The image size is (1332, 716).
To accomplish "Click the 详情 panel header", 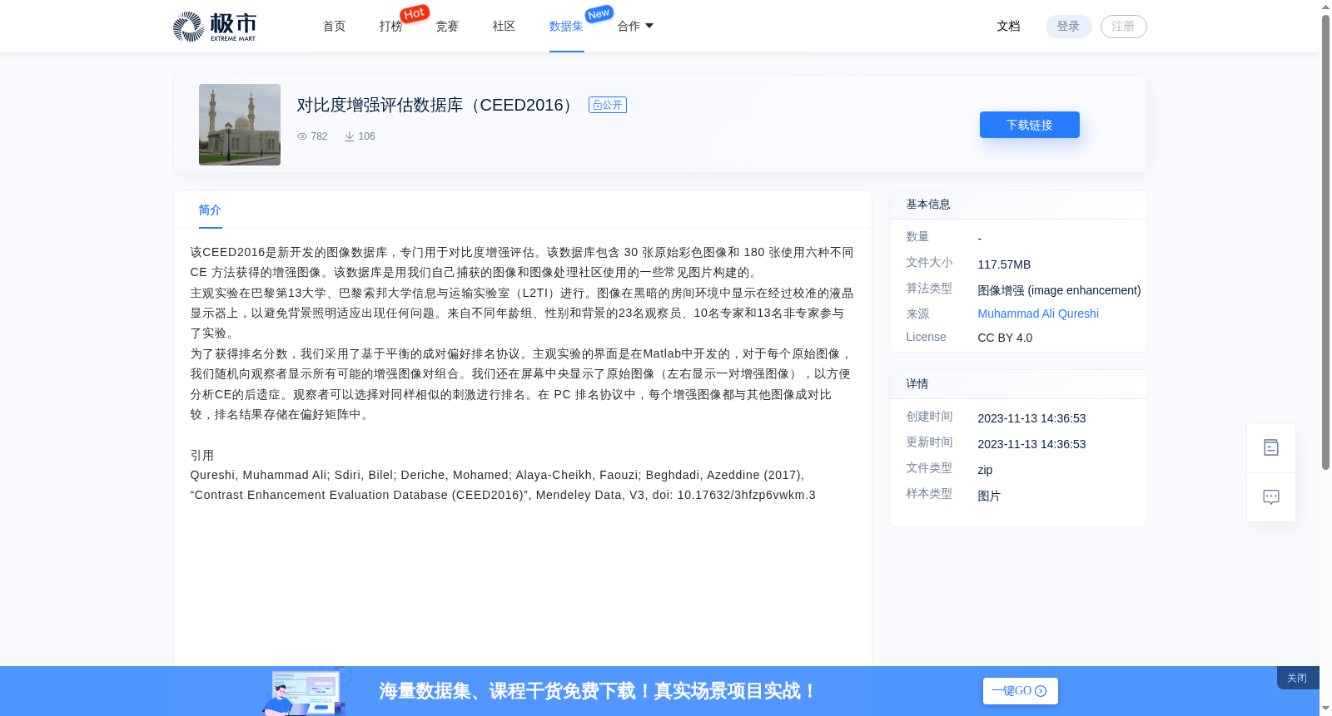I will (x=1018, y=384).
